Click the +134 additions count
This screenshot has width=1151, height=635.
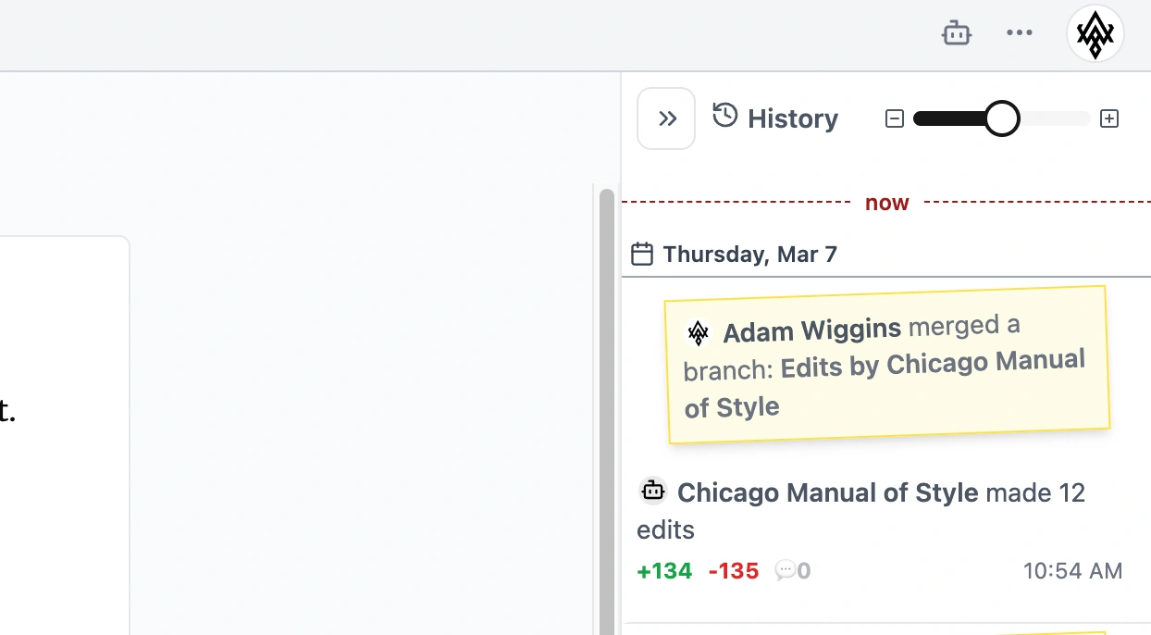(664, 571)
